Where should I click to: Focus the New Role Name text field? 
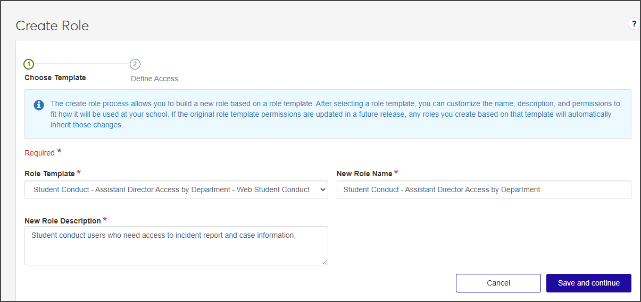tap(484, 189)
